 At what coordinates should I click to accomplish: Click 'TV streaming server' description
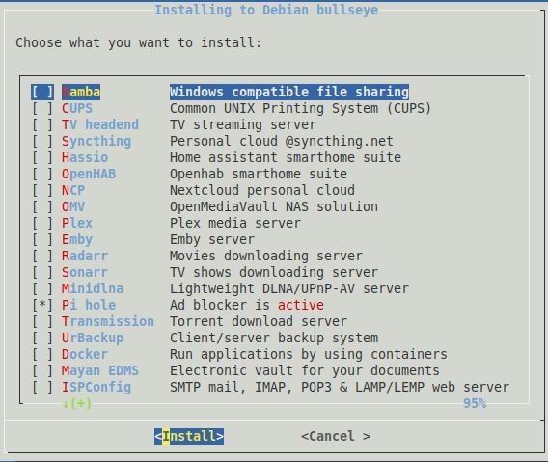243,124
